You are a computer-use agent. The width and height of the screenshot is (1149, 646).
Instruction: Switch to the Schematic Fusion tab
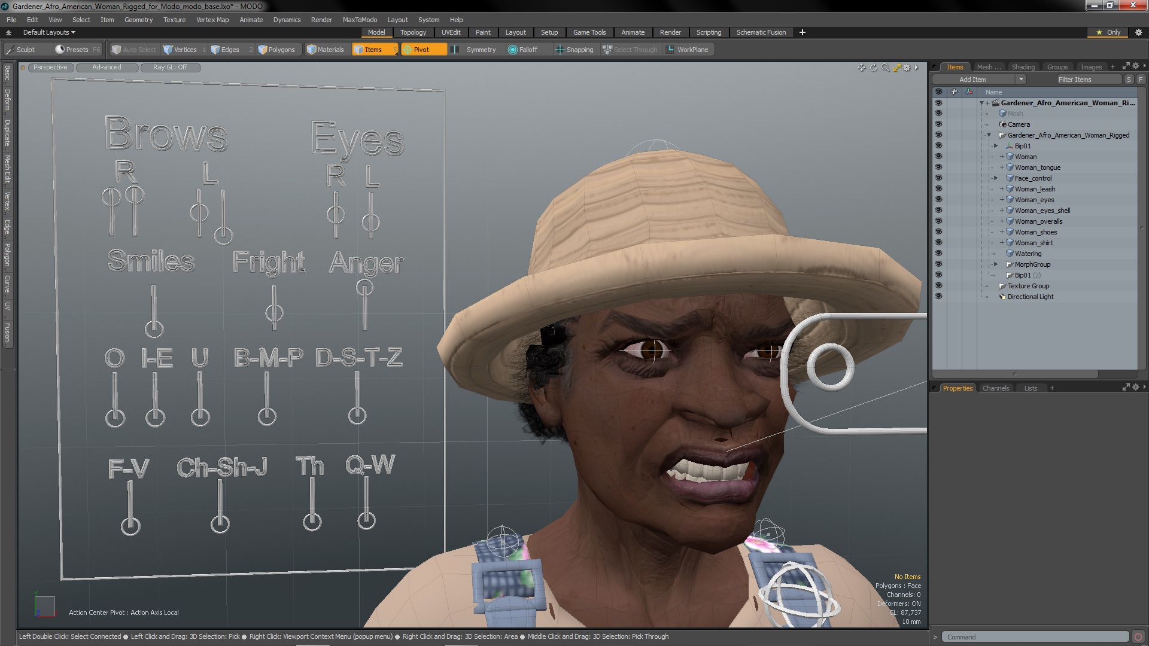click(761, 32)
